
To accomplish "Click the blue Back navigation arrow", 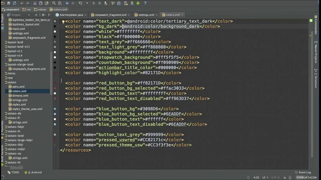I will click(x=67, y=3).
